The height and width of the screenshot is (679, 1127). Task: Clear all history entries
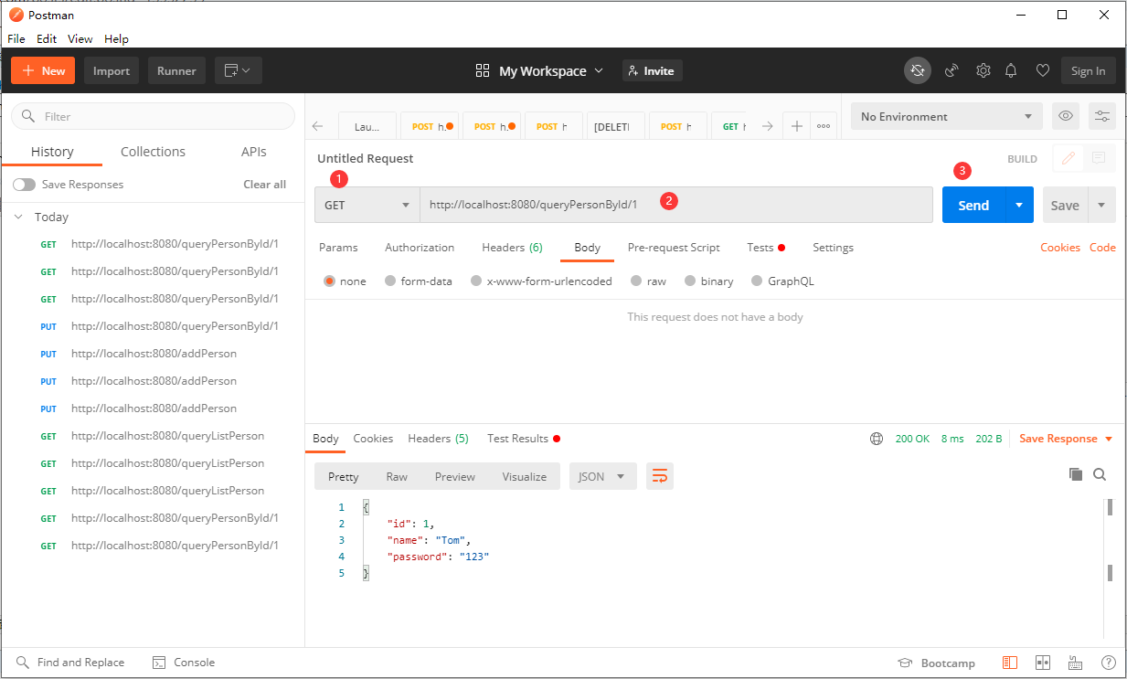(264, 185)
